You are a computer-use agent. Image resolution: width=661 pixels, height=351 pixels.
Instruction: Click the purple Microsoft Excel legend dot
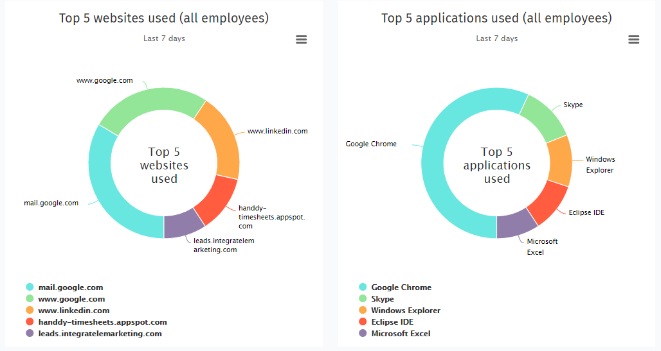[x=363, y=334]
